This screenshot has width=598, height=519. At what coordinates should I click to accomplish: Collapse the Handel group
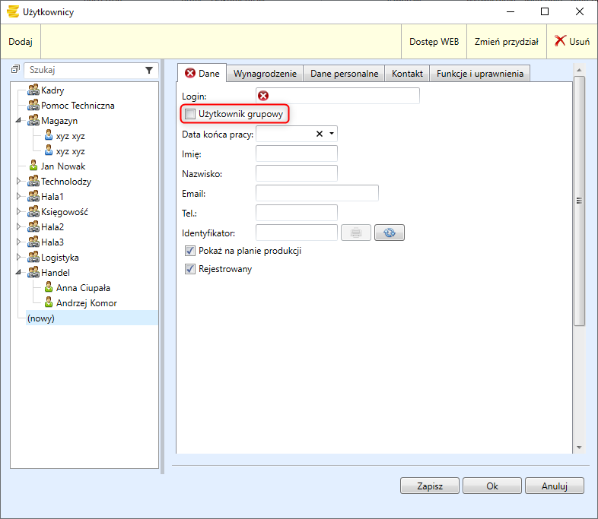coord(19,273)
